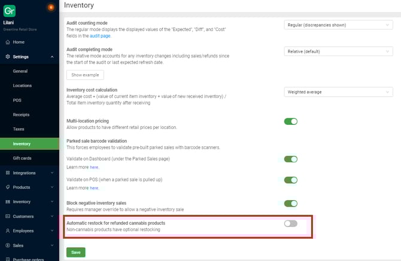The height and width of the screenshot is (261, 401).
Task: Click the Sales icon in sidebar
Action: coord(7,245)
